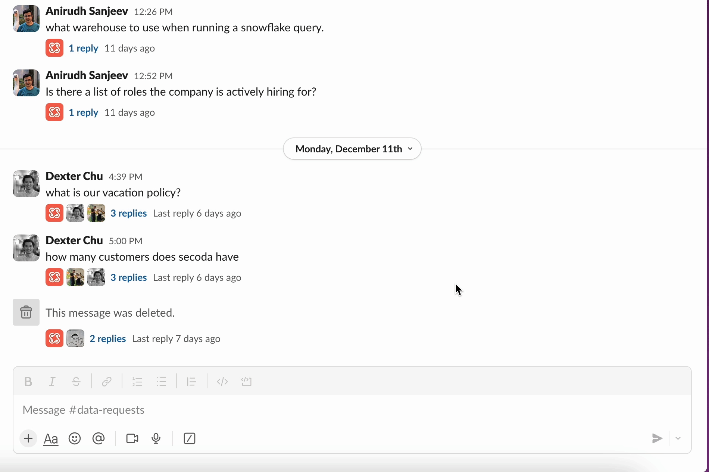Toggle bold formatting in composer

[x=28, y=382]
